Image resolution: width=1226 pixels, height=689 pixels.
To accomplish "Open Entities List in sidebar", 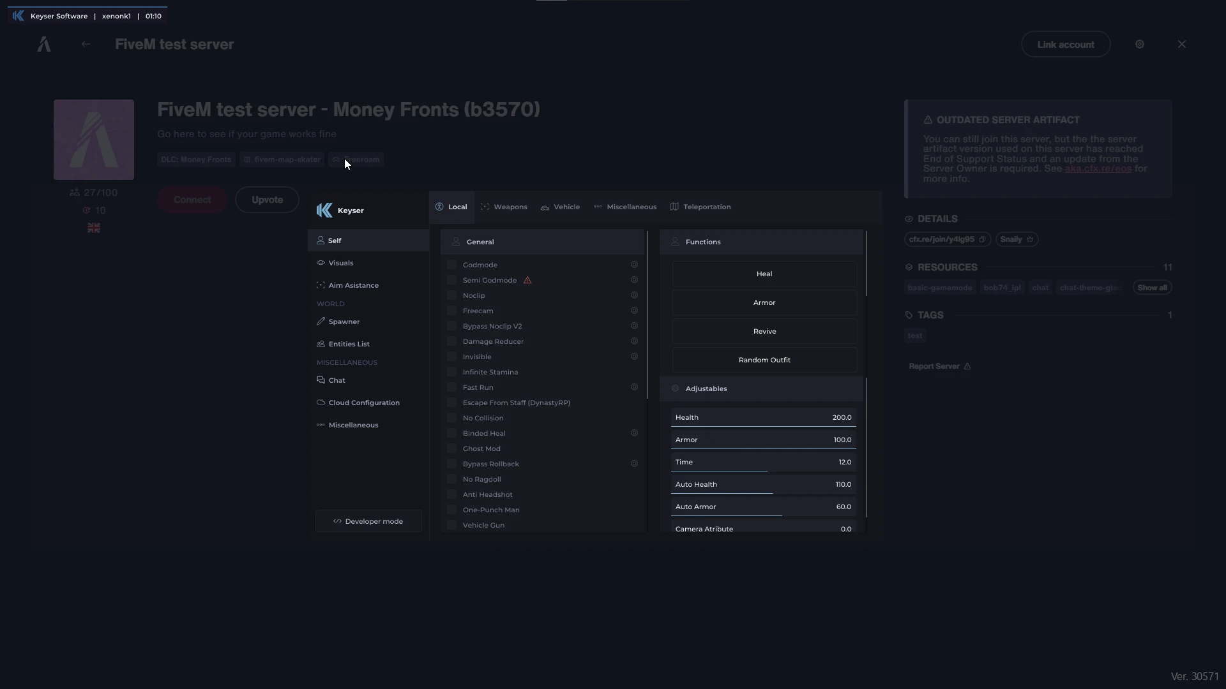I will (368, 344).
